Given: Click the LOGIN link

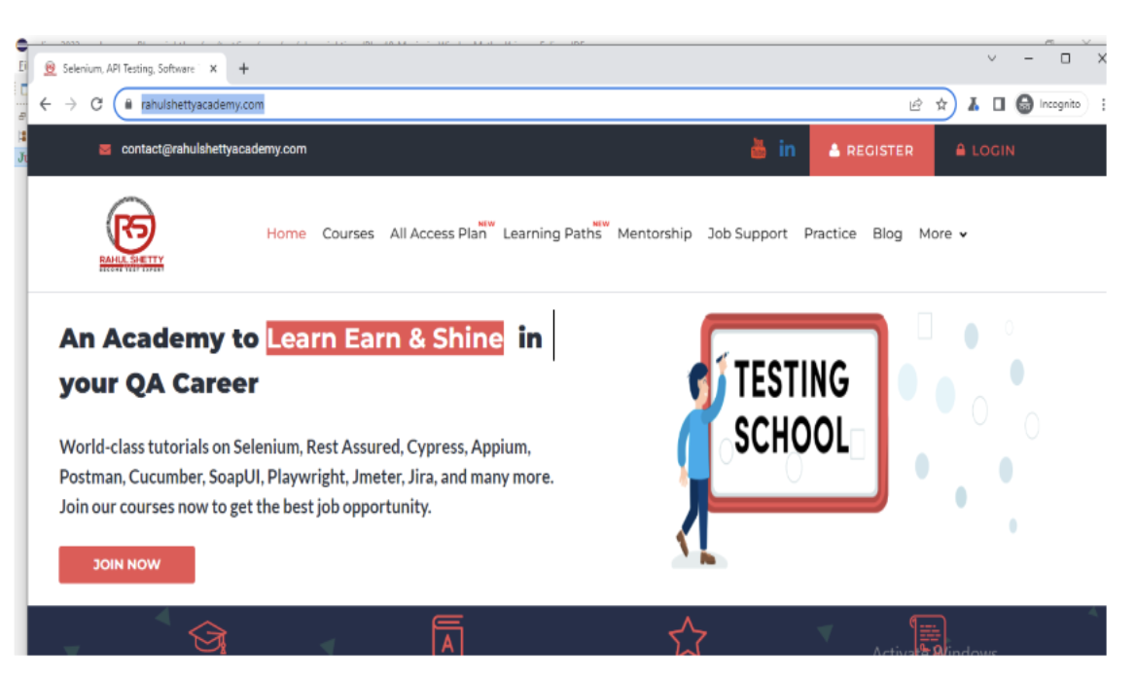Looking at the screenshot, I should [x=984, y=151].
